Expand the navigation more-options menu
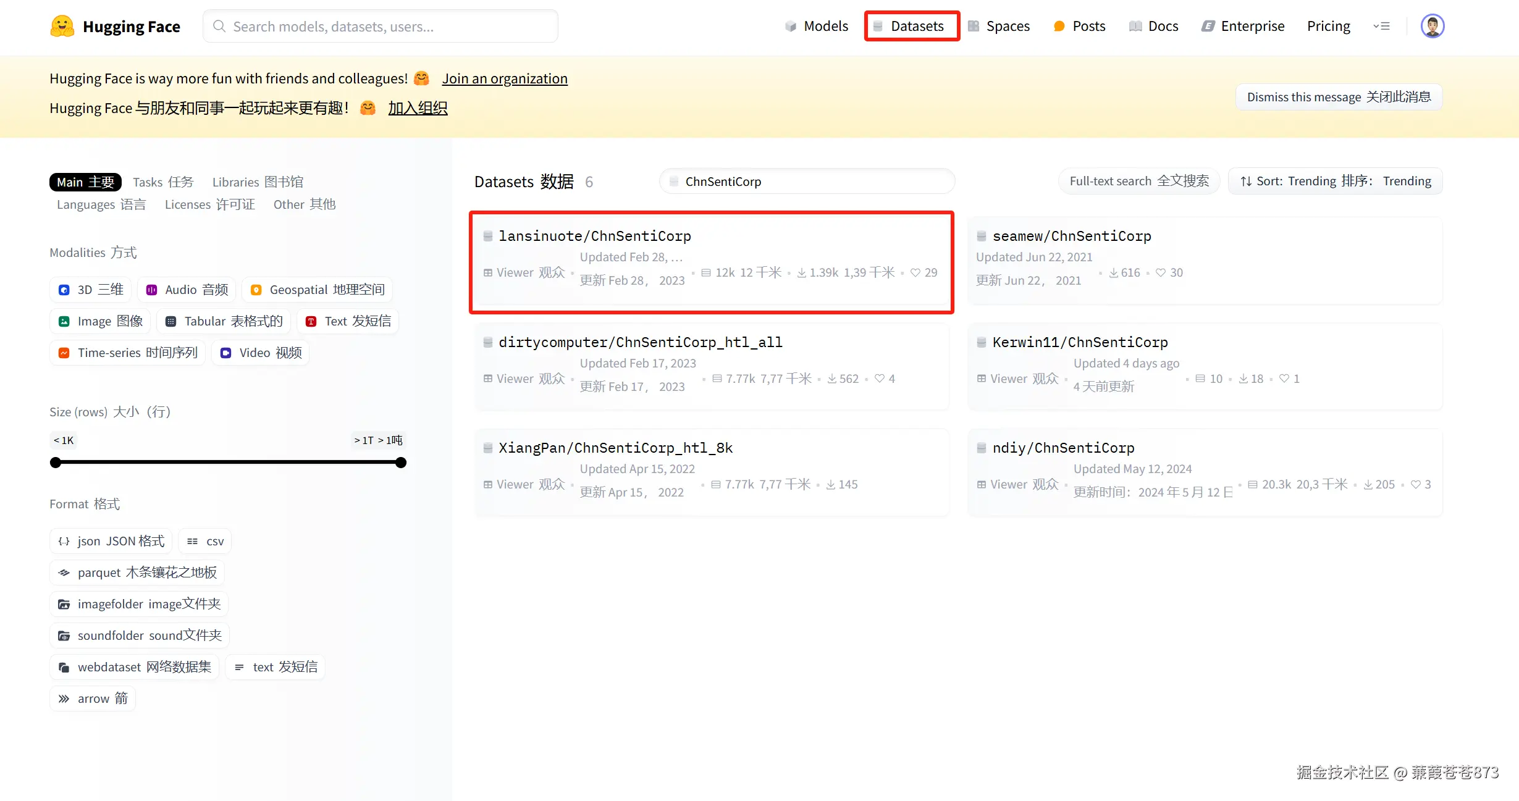Image resolution: width=1519 pixels, height=801 pixels. (1381, 27)
